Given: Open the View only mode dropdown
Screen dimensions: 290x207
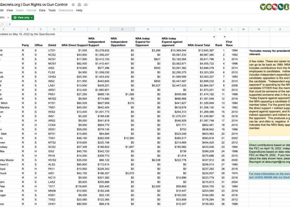Looking at the screenshot, I should 23,17.
